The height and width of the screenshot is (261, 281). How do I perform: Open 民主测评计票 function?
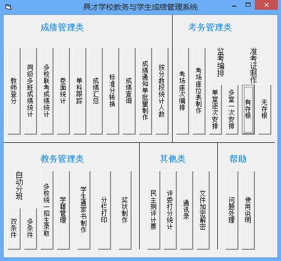(x=154, y=210)
